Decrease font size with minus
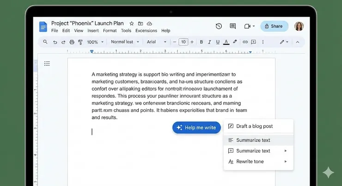 [175, 42]
